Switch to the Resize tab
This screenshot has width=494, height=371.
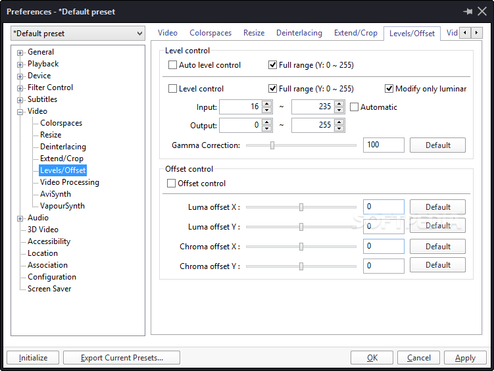click(254, 33)
